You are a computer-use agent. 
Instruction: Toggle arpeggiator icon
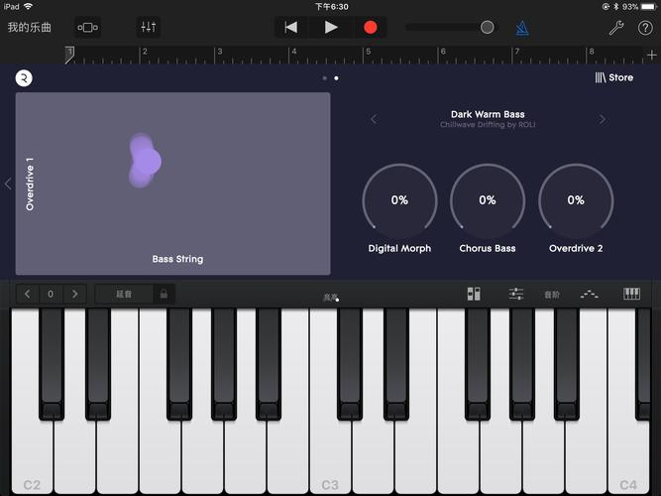point(589,294)
